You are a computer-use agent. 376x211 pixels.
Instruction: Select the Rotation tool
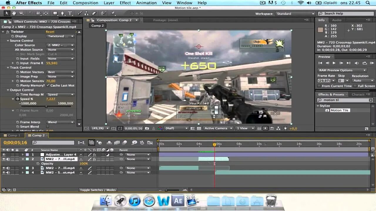pyautogui.click(x=31, y=13)
